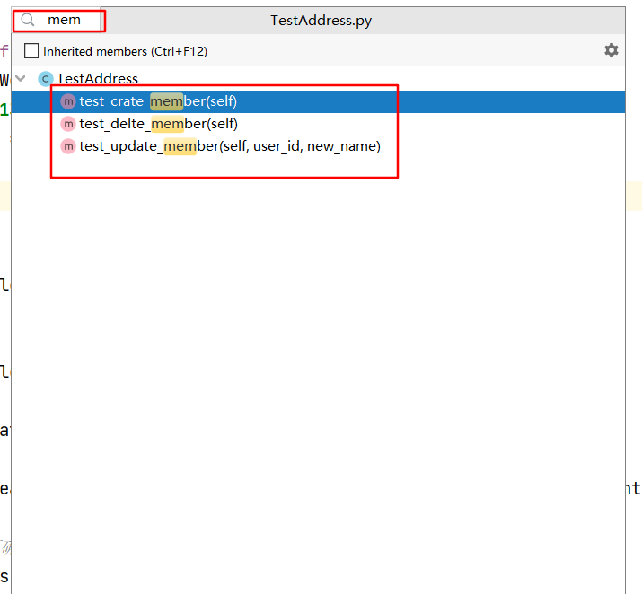The height and width of the screenshot is (594, 642).
Task: Click method icon next to test_update_member
Action: click(x=68, y=146)
